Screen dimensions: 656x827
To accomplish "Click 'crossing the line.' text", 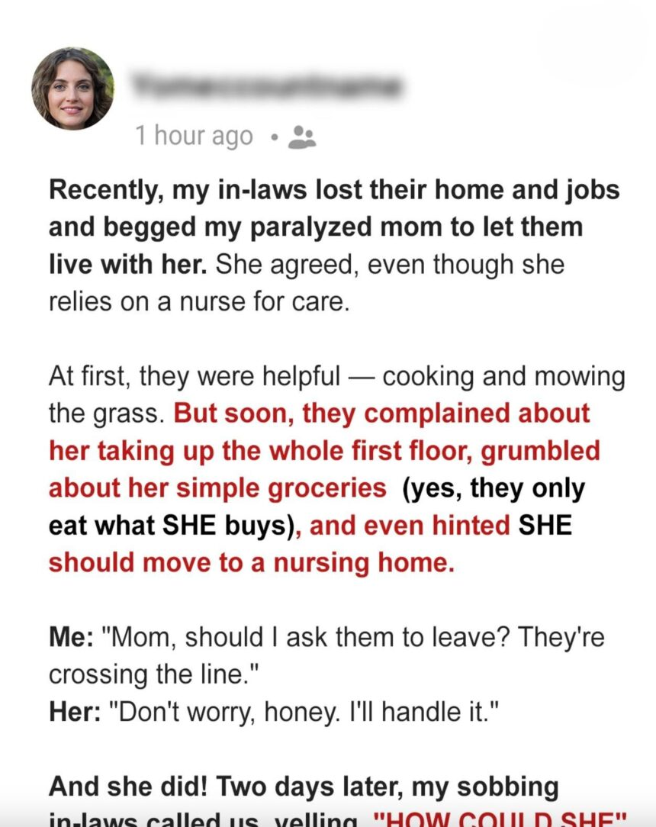I will (x=155, y=674).
